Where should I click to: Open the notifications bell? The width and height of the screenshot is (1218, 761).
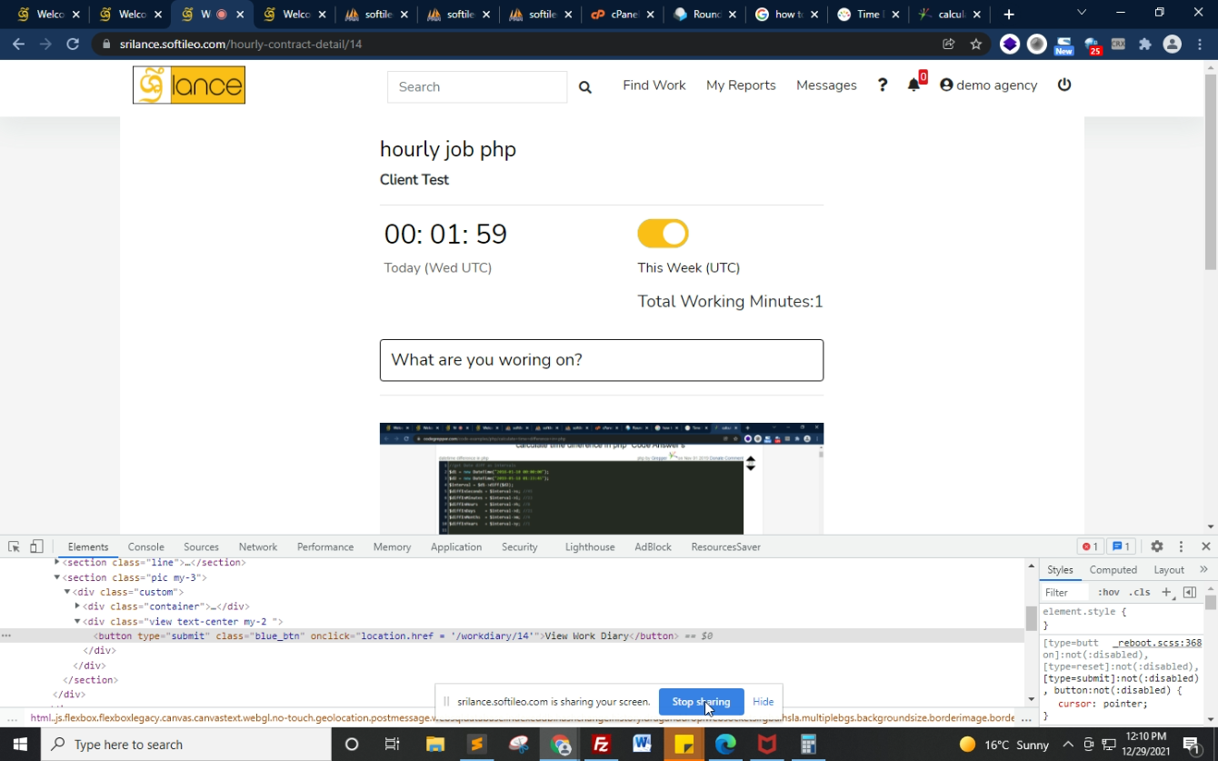[x=913, y=85]
